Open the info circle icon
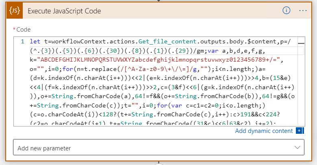This screenshot has width=317, height=165. (x=286, y=10)
